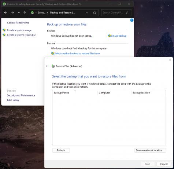The height and width of the screenshot is (169, 174).
Task: Open recent locations dropdown arrow
Action: point(19,12)
